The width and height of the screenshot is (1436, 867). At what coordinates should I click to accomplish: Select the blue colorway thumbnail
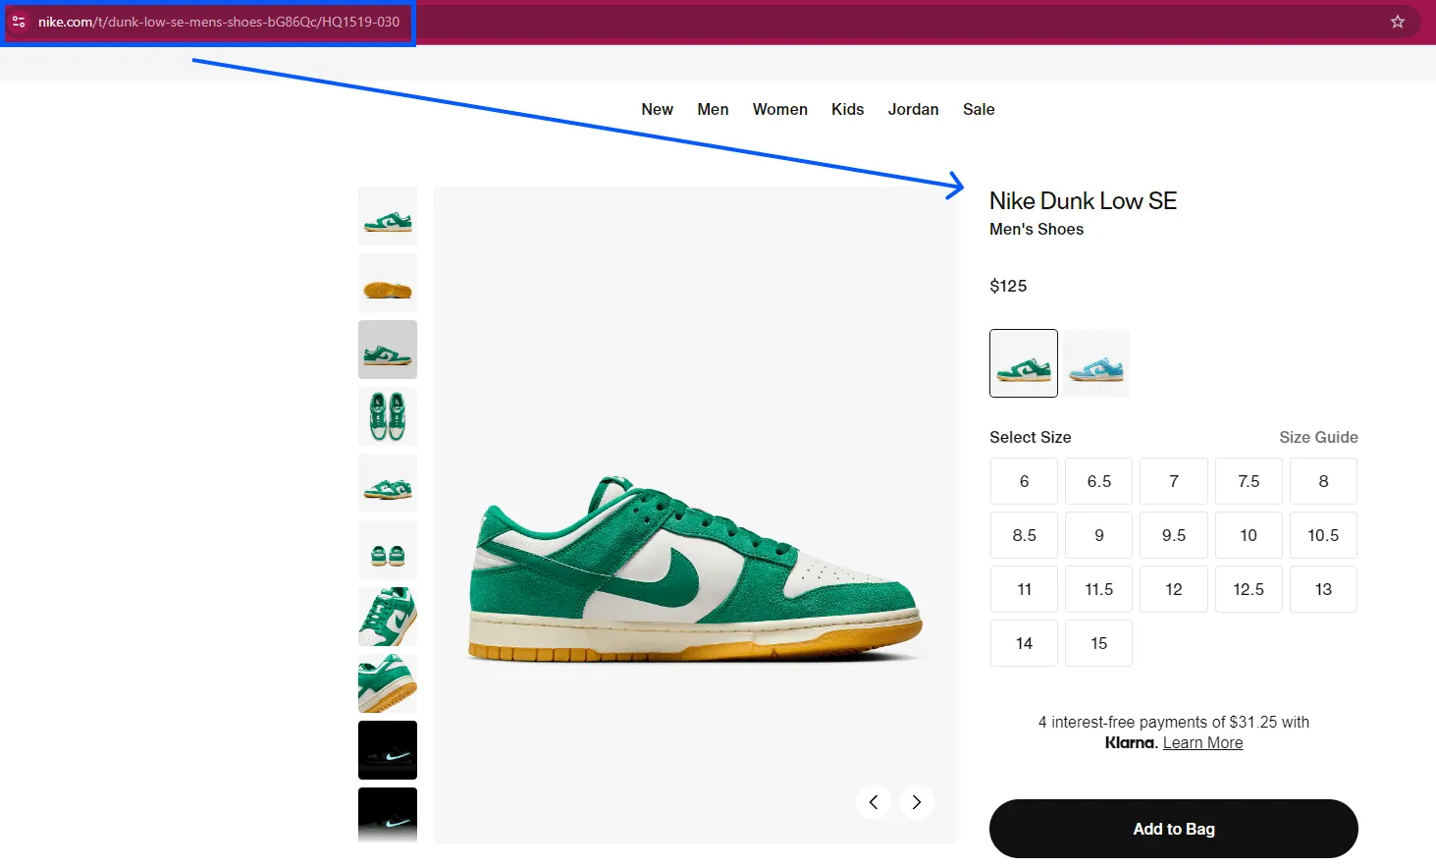tap(1095, 362)
